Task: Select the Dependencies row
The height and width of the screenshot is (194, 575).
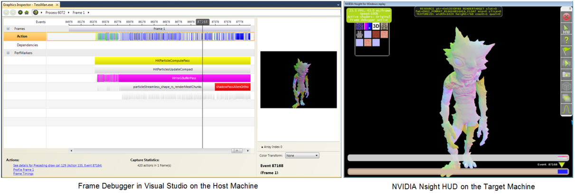Action: 27,45
